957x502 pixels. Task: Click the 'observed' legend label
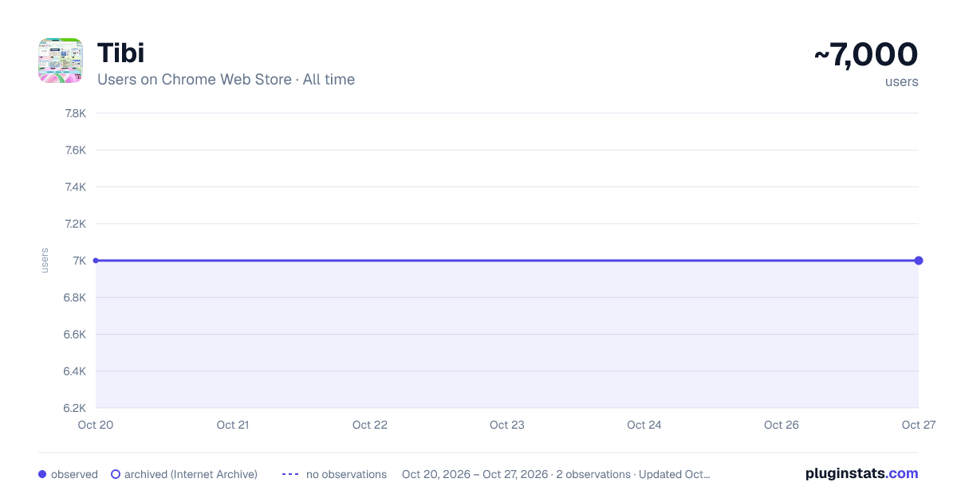(74, 474)
